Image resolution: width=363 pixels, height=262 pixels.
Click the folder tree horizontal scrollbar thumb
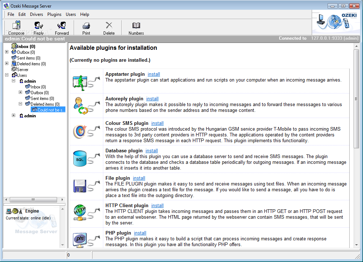pos(33,200)
